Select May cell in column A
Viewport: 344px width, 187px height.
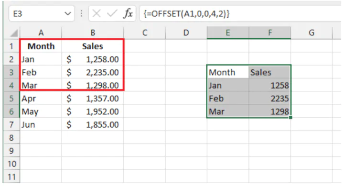pos(41,111)
